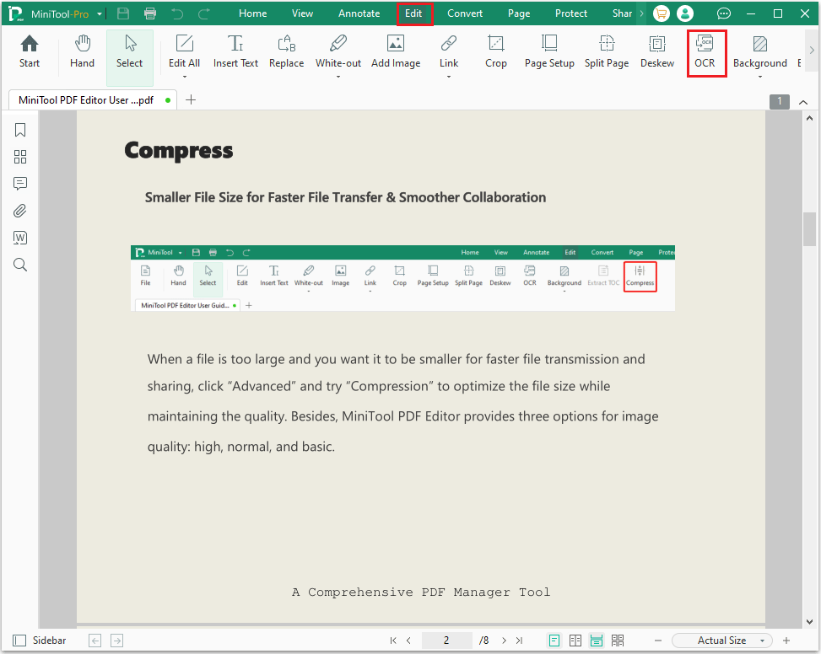The width and height of the screenshot is (821, 654).
Task: Print the document using the printer icon
Action: (150, 13)
